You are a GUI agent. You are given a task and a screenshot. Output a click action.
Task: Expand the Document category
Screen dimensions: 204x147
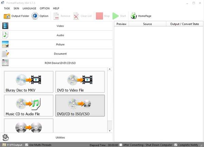(x=56, y=54)
